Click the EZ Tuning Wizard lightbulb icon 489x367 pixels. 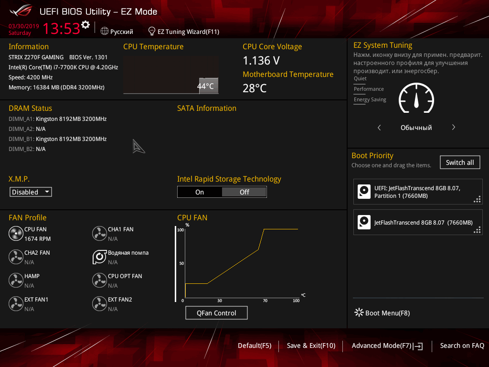click(x=152, y=31)
